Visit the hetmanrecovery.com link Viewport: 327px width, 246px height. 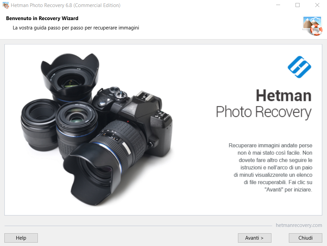(x=299, y=225)
